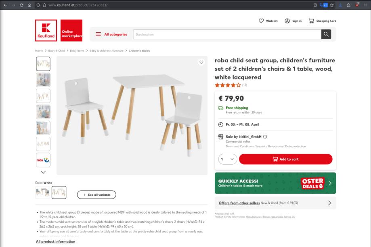
Task: Open the All product information link
Action: click(x=56, y=242)
